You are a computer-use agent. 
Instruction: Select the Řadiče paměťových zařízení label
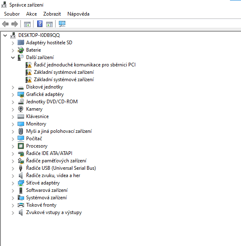pyautogui.click(x=56, y=161)
